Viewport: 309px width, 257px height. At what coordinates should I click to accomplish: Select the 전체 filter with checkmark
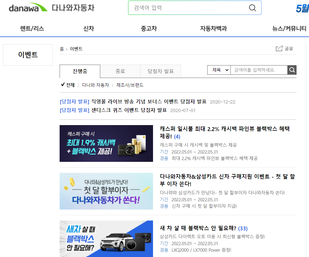pos(68,85)
